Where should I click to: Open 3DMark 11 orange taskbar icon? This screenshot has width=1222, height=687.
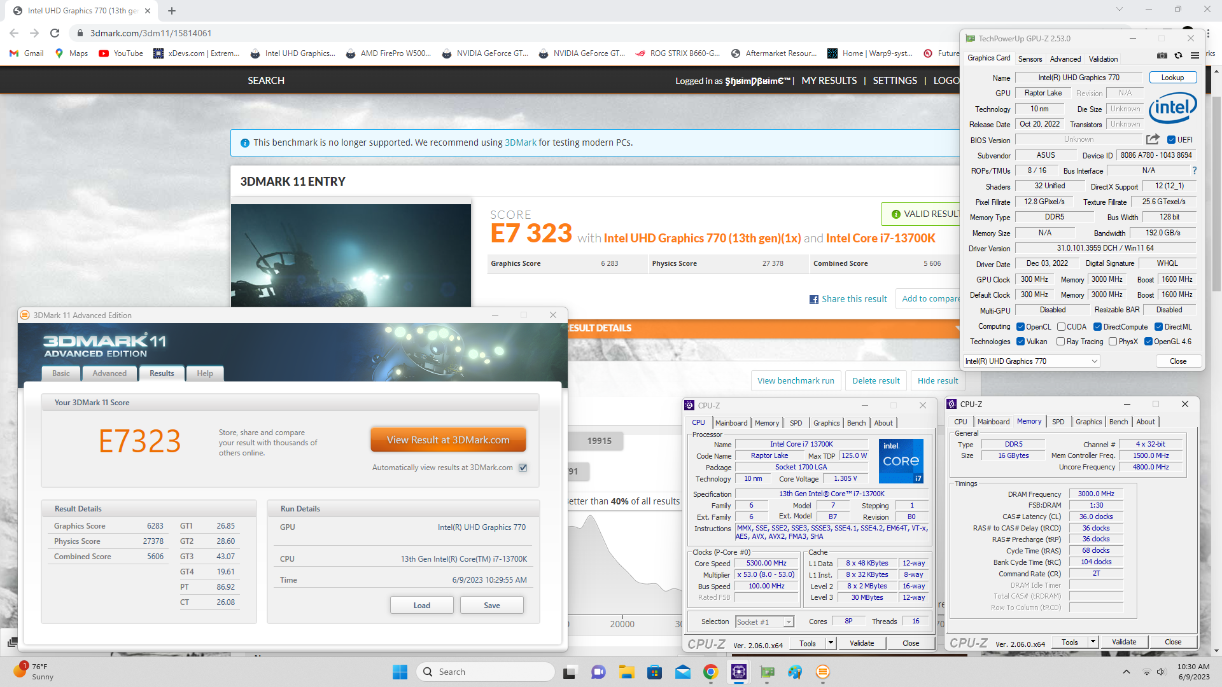(823, 672)
